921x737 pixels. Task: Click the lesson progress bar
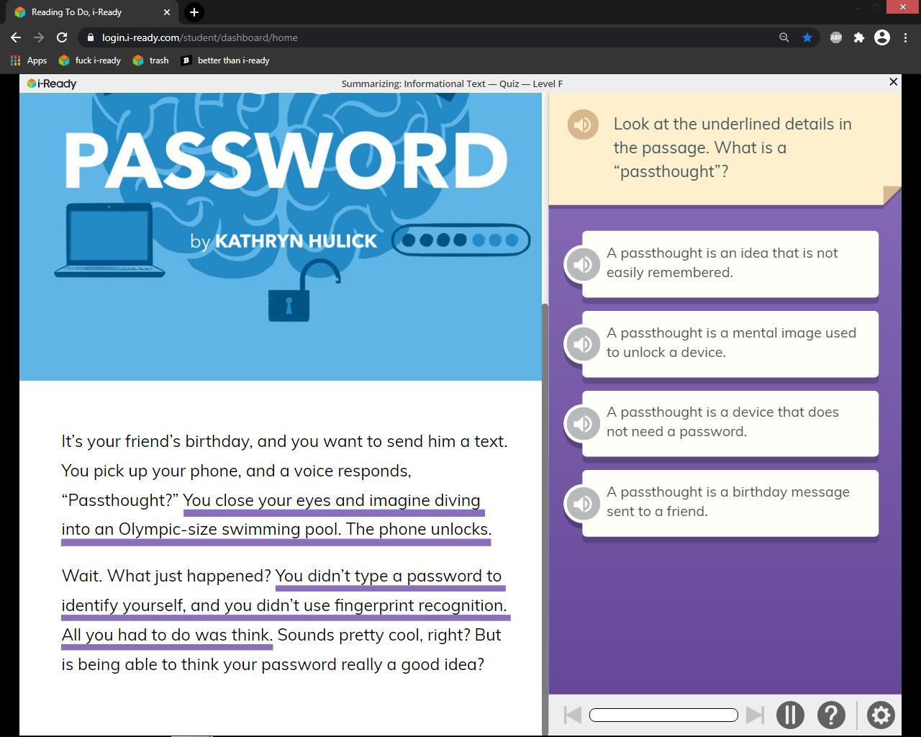coord(663,715)
